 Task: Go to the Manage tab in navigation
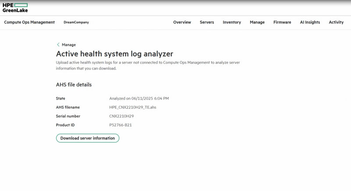pyautogui.click(x=257, y=22)
